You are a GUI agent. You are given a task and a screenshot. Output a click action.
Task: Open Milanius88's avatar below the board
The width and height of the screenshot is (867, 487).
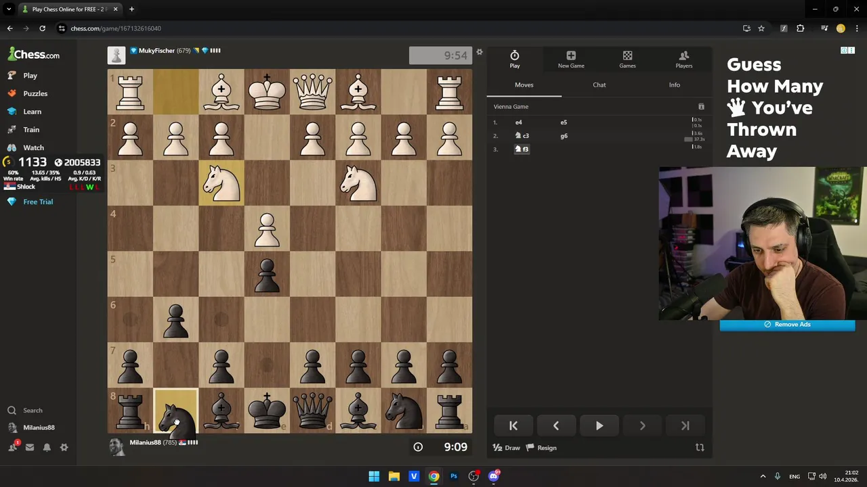(117, 447)
